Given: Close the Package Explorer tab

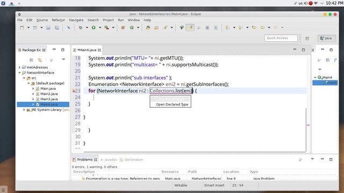Looking at the screenshot, I should (44, 50).
